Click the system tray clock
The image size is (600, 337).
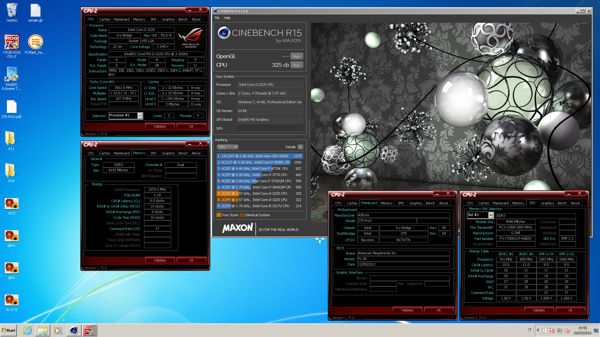(582, 330)
